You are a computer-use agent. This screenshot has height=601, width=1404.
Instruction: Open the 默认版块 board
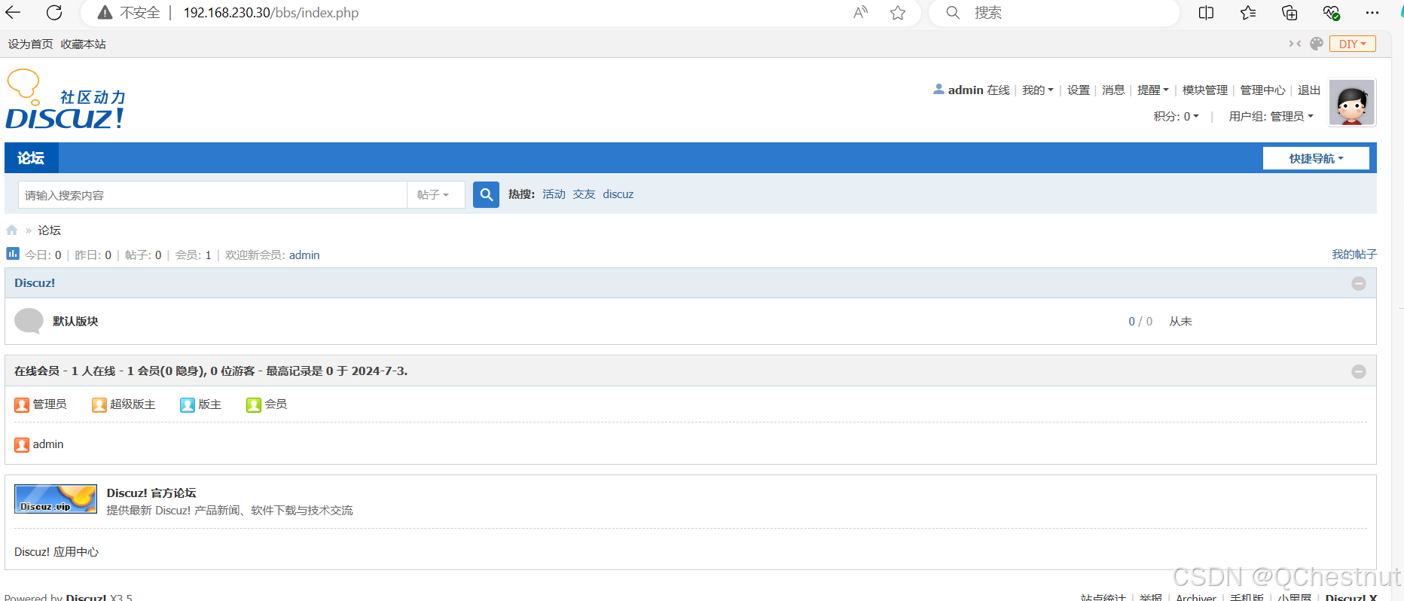coord(75,321)
